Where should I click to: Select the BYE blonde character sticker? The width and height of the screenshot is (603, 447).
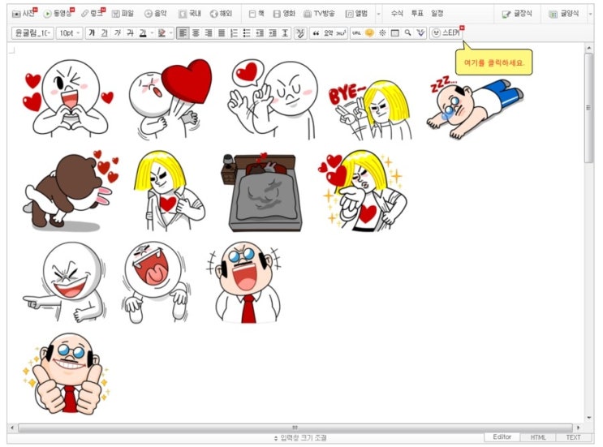pyautogui.click(x=370, y=110)
